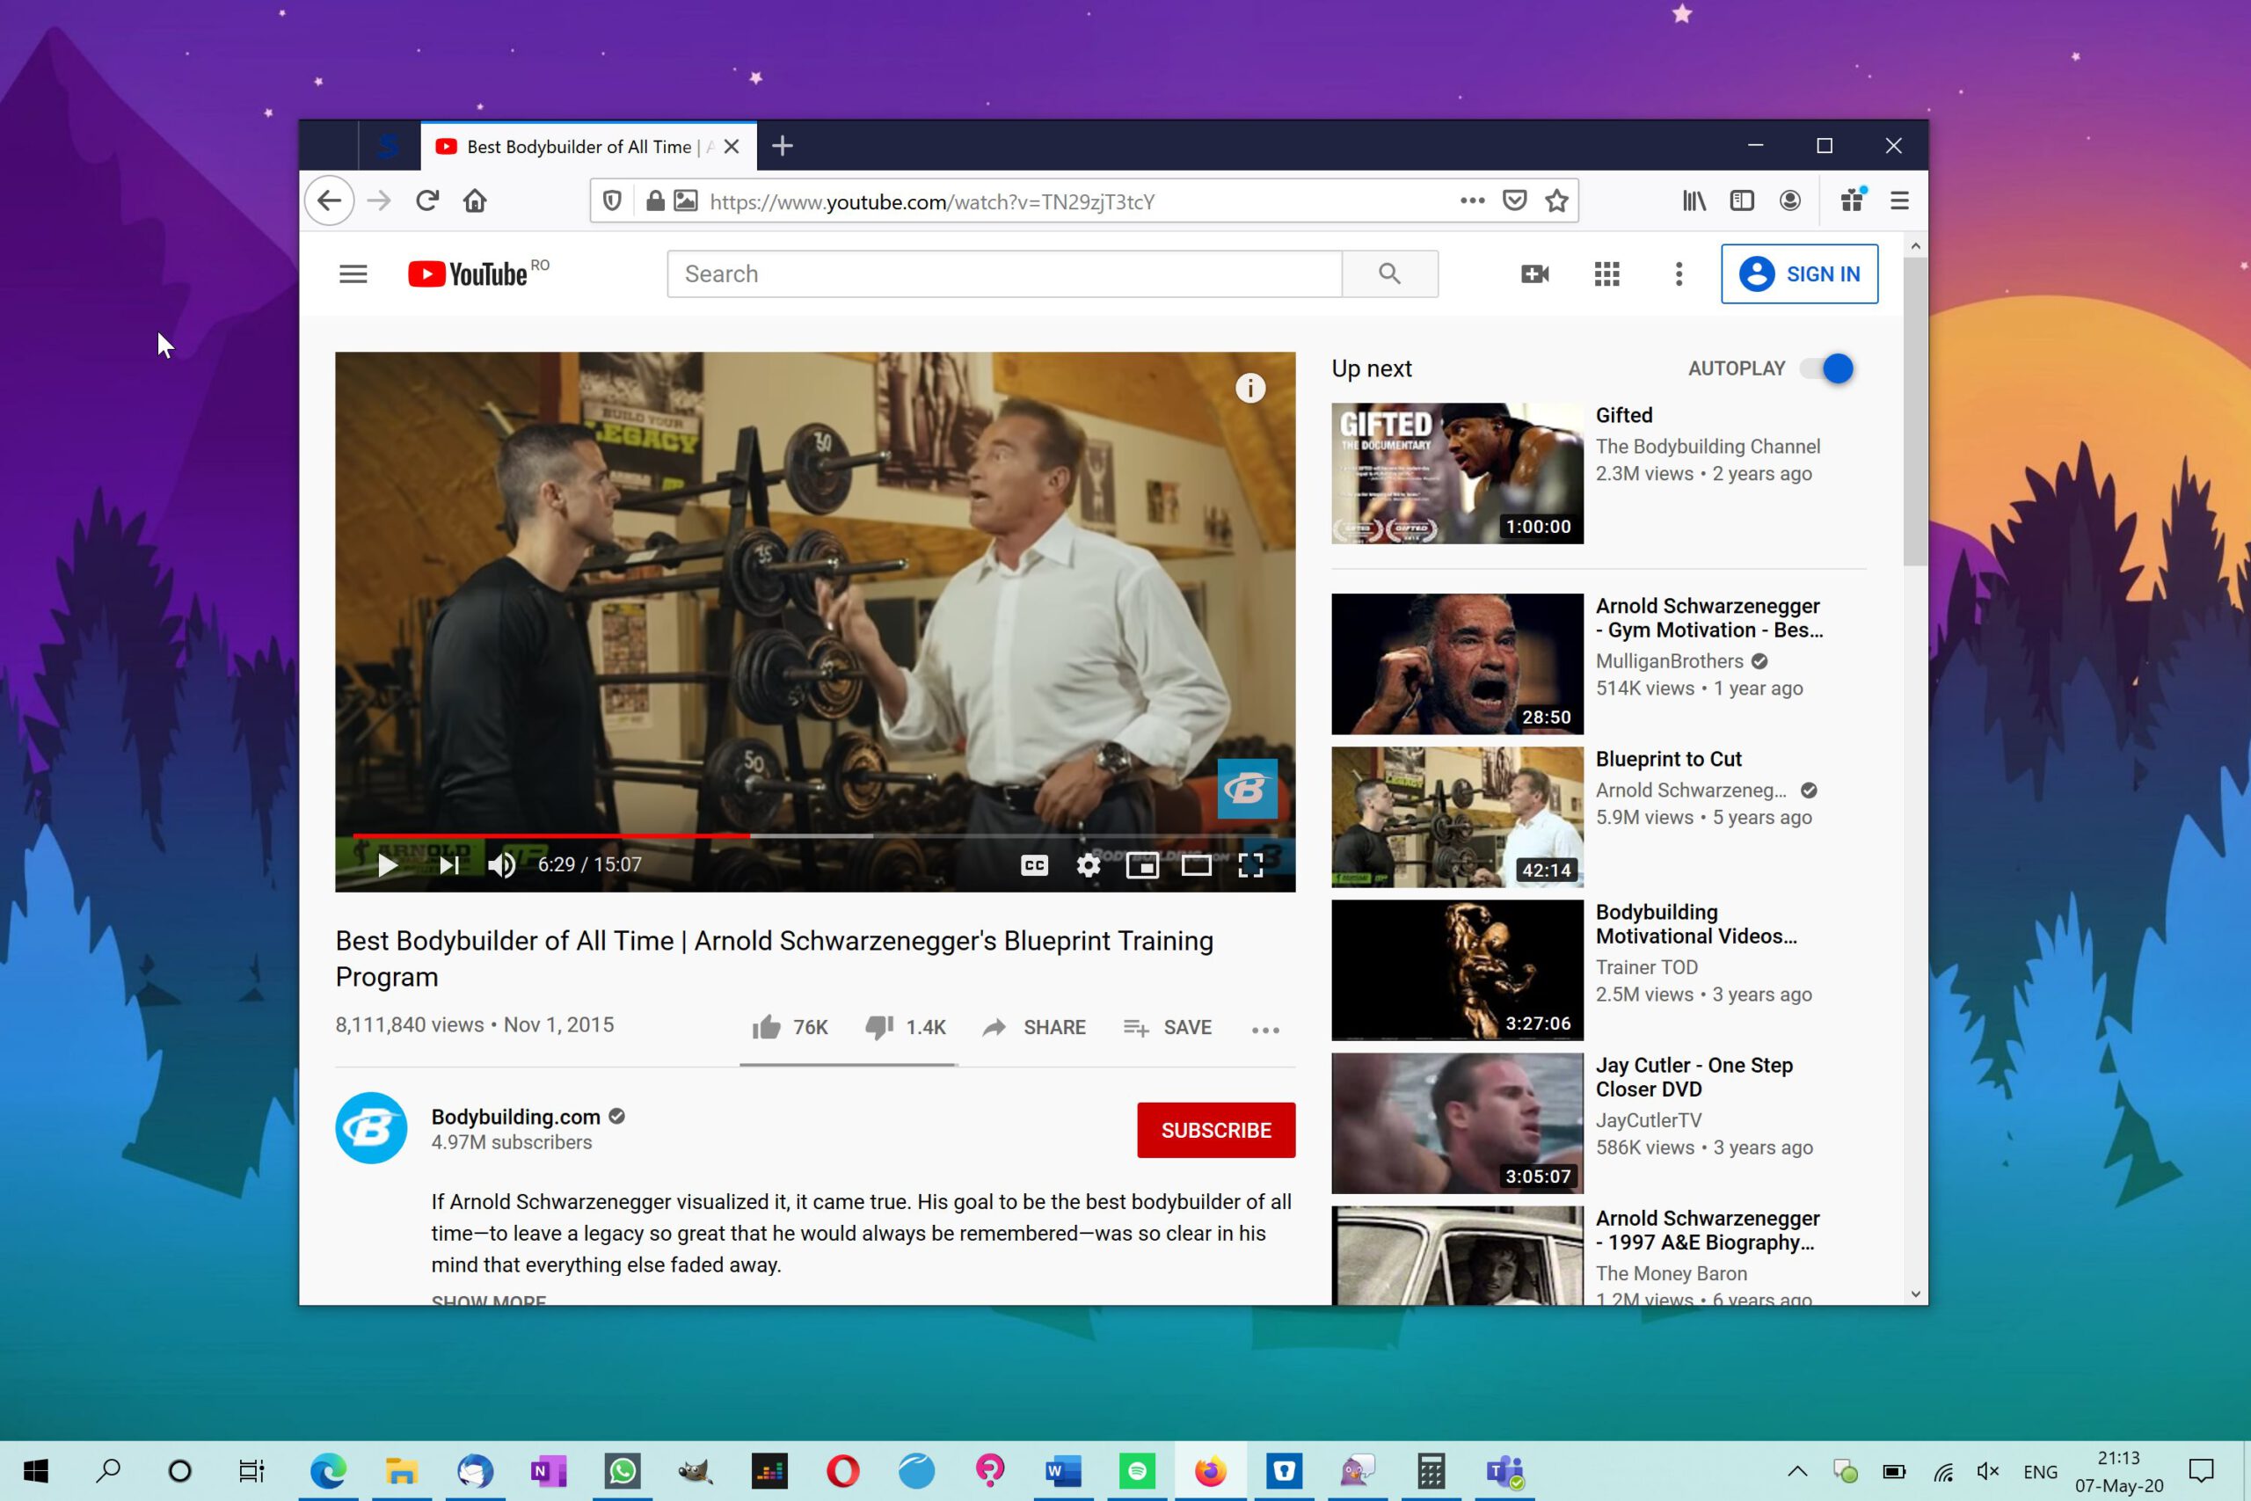Viewport: 2251px width, 1501px height.
Task: Open a new browser tab
Action: click(x=782, y=145)
